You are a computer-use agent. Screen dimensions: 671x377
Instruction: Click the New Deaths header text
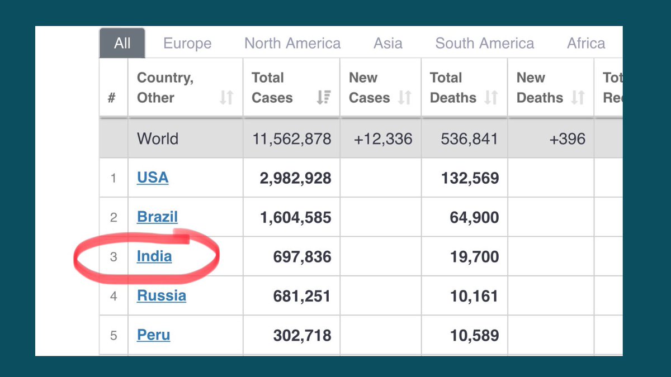click(540, 88)
